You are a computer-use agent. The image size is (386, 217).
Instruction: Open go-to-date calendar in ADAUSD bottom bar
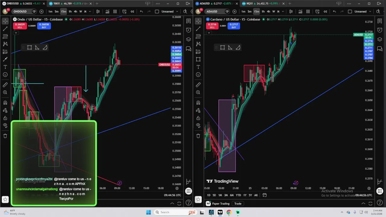[264, 195]
